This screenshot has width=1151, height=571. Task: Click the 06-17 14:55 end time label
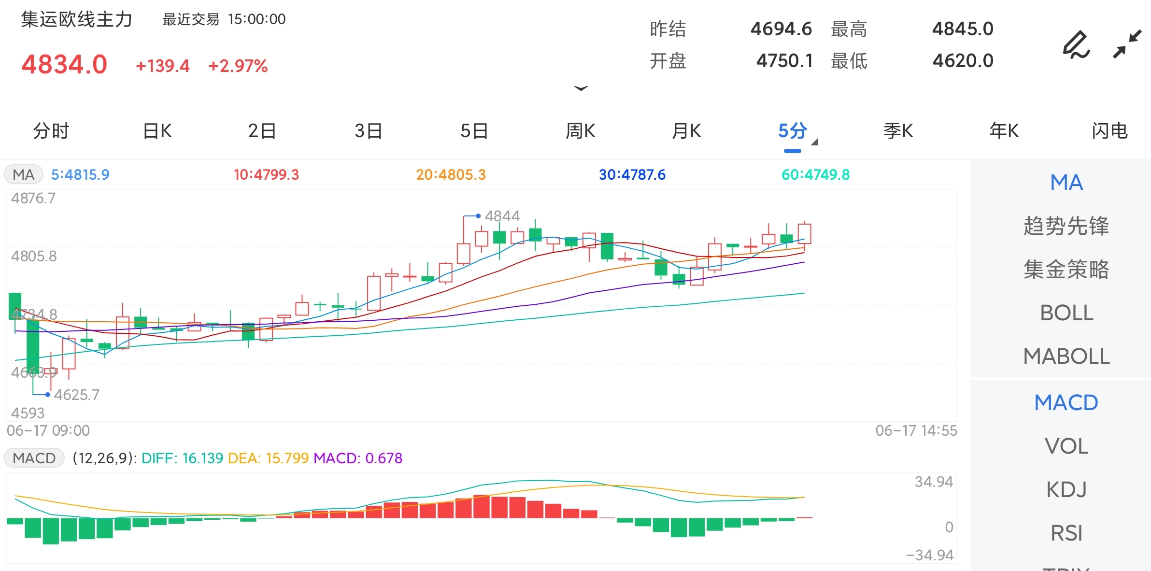916,430
